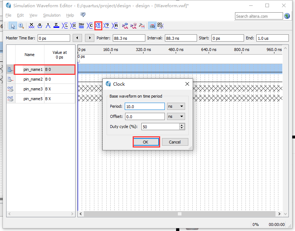Move master time bar to previous transition
This screenshot has width=295, height=231.
click(77, 38)
